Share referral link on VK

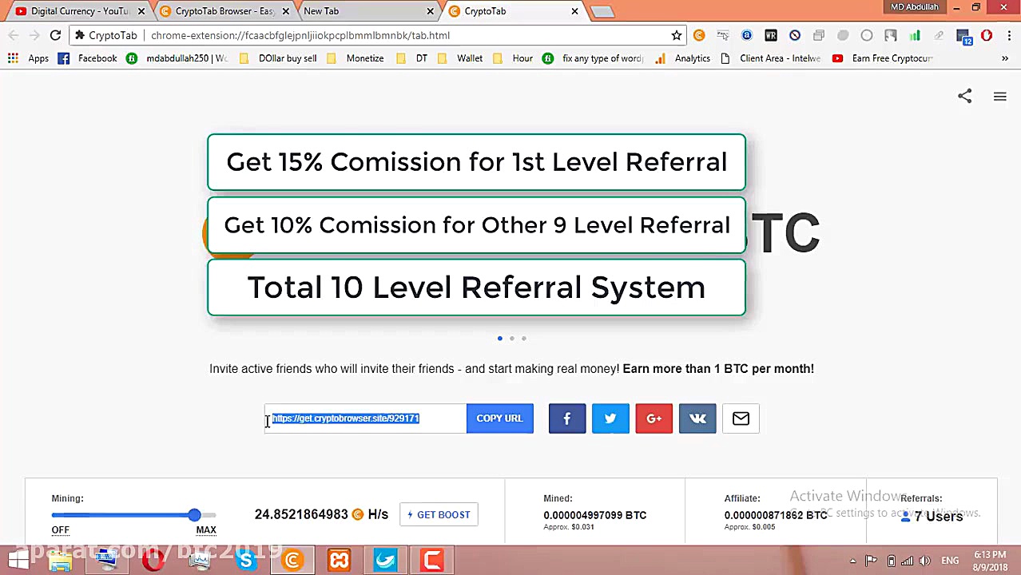click(697, 418)
